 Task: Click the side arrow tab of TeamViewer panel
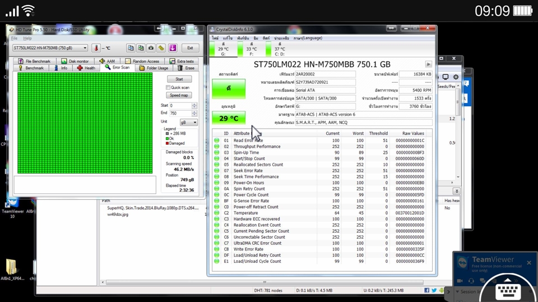click(x=448, y=292)
